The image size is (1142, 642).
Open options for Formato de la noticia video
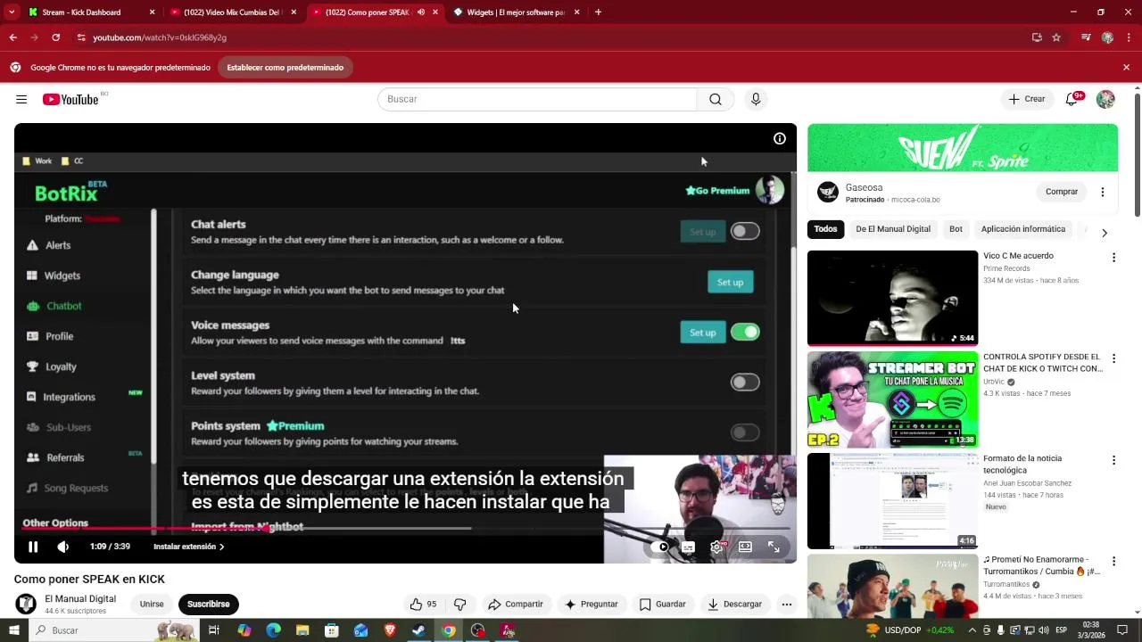point(1113,460)
